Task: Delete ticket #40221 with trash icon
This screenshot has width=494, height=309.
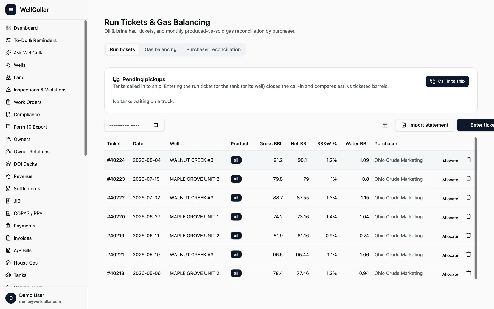Action: point(468,254)
